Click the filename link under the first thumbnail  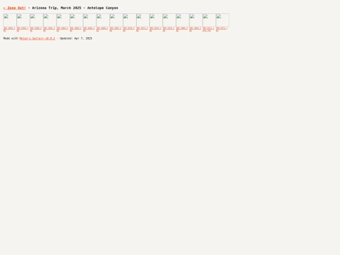tap(9, 30)
